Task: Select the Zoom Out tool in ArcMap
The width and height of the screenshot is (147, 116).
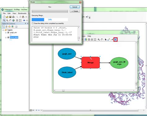Action: click(7, 20)
